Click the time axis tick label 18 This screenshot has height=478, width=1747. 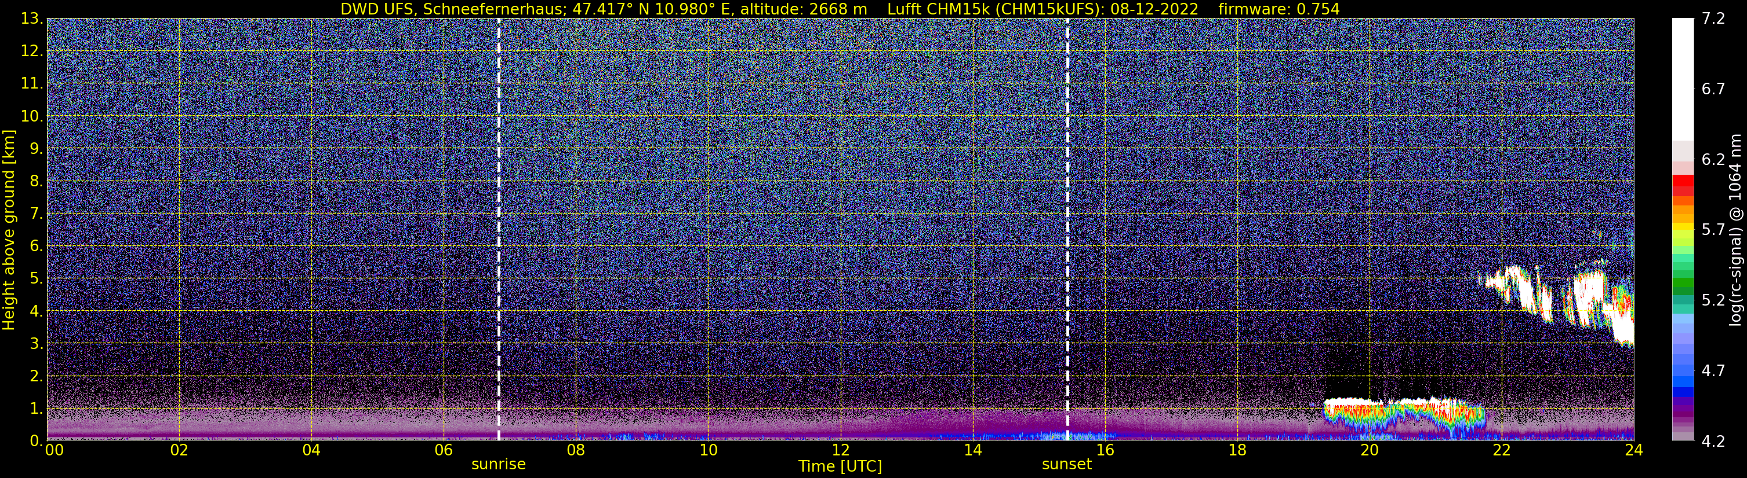click(1237, 451)
